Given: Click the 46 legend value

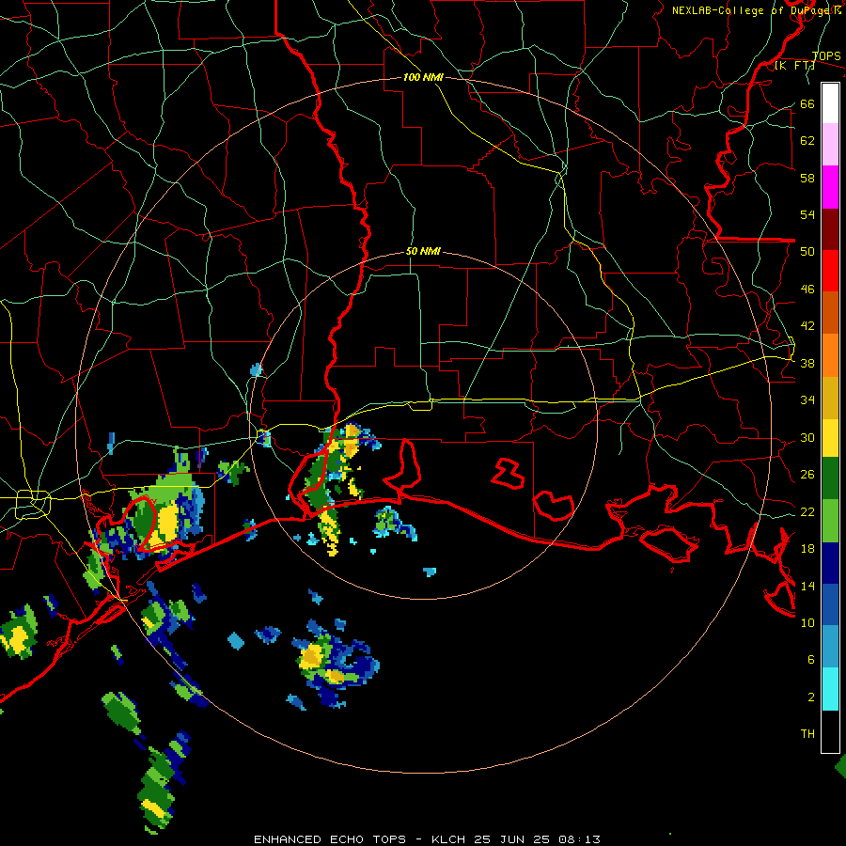Looking at the screenshot, I should click(x=807, y=290).
